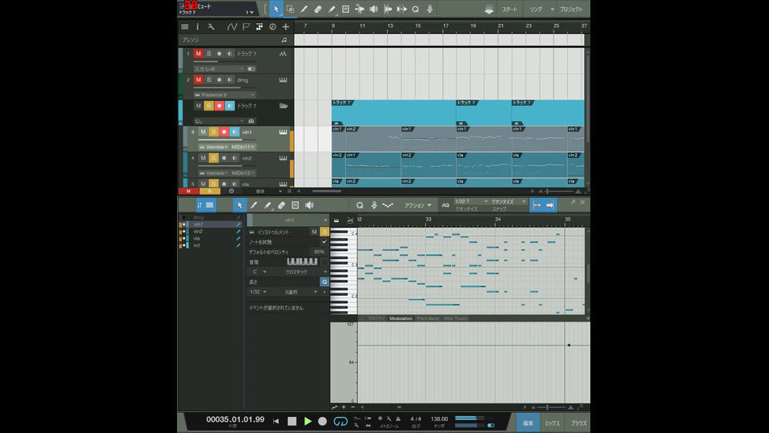Open the ソング song page
769x433 pixels.
pos(536,10)
